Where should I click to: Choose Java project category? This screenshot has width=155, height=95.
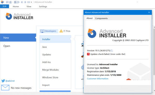[55, 47]
